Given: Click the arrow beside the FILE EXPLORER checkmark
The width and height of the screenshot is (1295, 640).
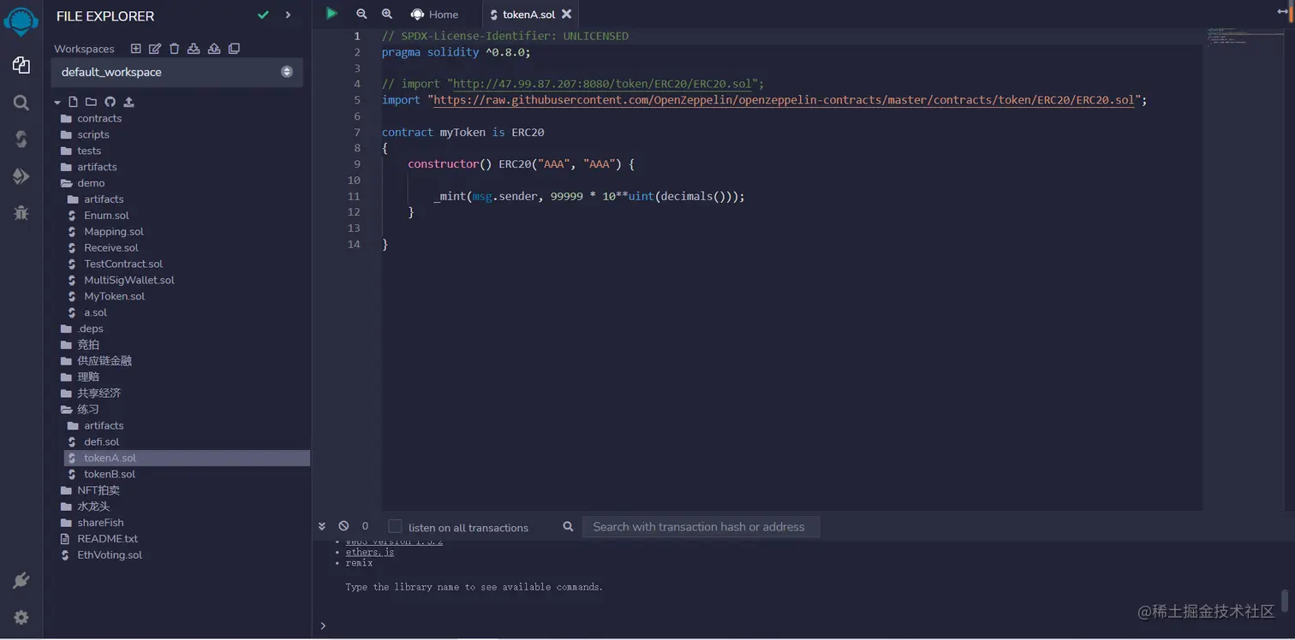Looking at the screenshot, I should (288, 15).
